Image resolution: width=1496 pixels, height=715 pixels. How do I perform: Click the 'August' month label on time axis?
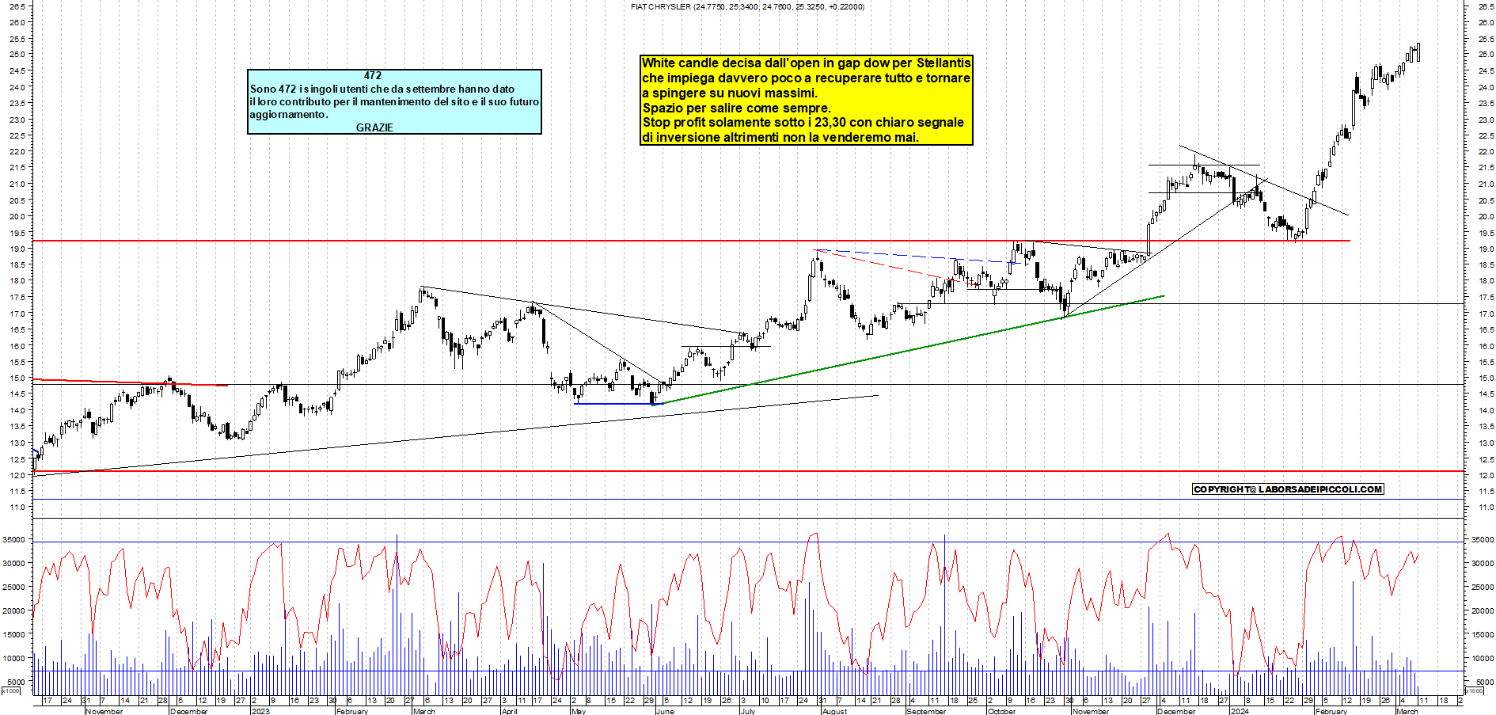coord(834,711)
